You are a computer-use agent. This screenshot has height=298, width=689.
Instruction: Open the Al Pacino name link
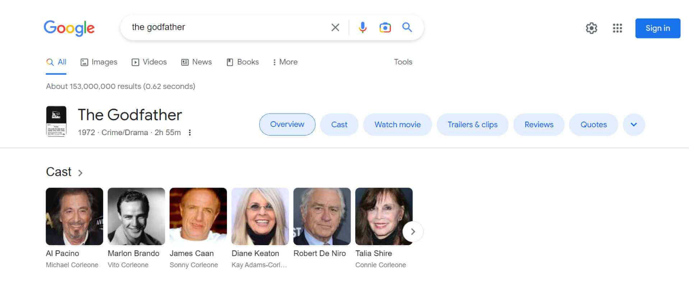63,253
